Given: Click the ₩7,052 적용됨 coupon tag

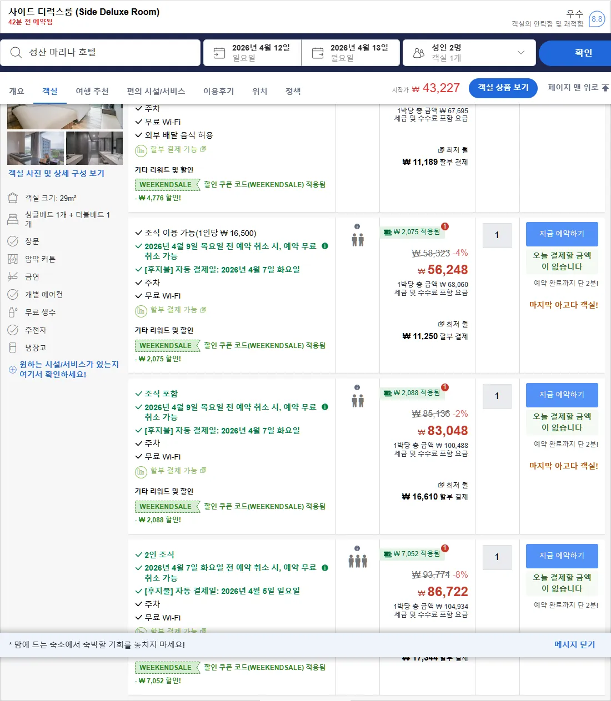Looking at the screenshot, I should 413,554.
